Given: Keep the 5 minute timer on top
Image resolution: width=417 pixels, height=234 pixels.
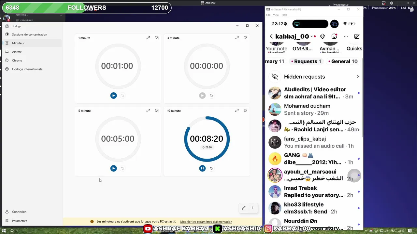Looking at the screenshot, I should pos(157,110).
